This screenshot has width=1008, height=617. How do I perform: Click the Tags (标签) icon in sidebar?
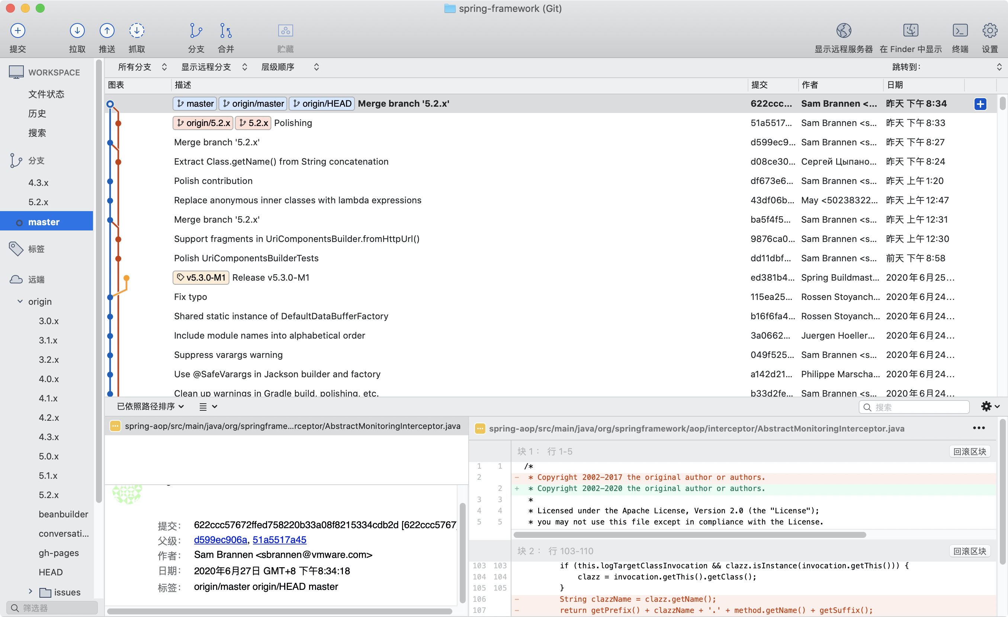[16, 249]
